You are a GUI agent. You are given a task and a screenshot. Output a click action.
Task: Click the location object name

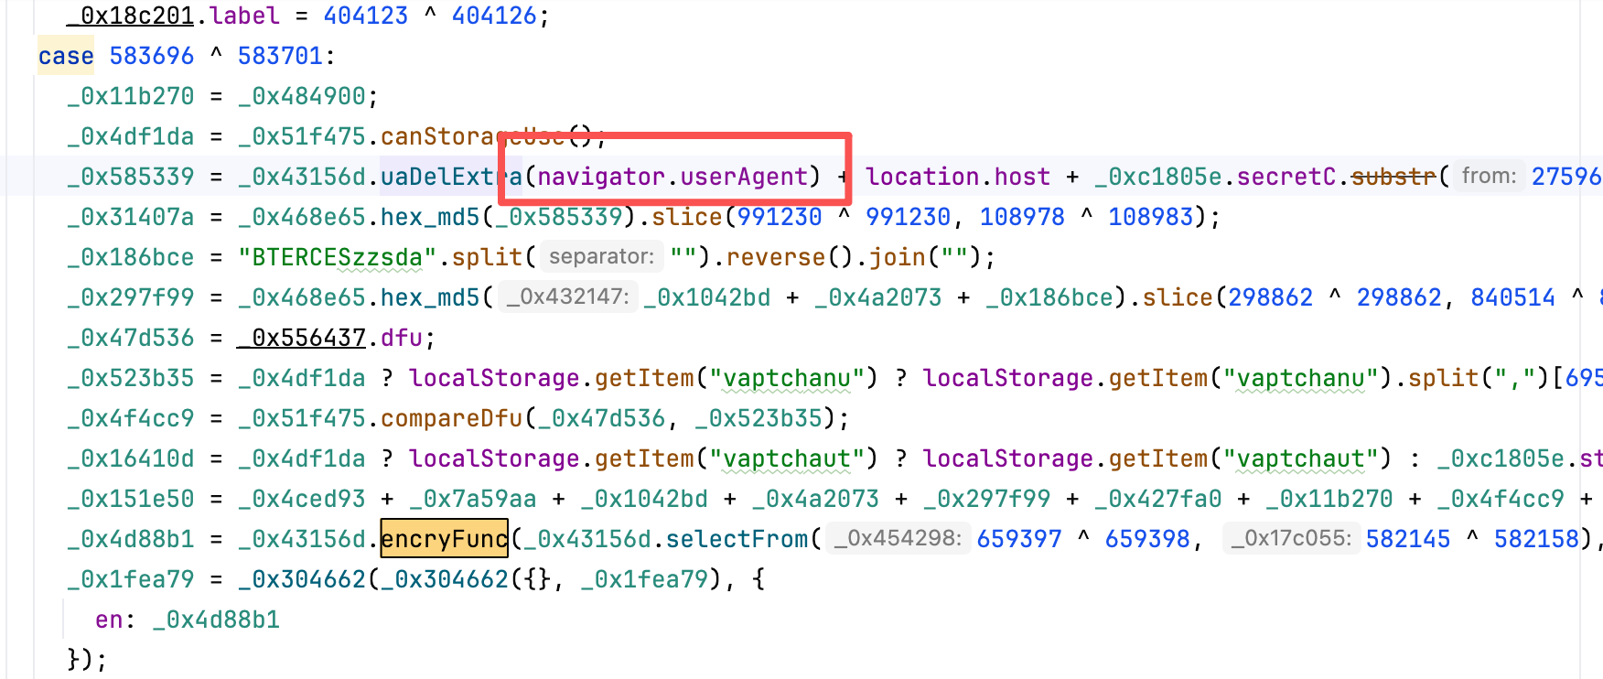click(922, 177)
